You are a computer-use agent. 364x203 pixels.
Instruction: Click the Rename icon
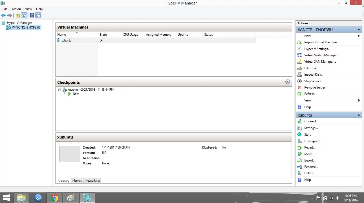pos(300,167)
